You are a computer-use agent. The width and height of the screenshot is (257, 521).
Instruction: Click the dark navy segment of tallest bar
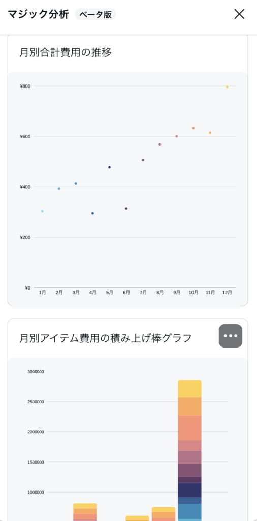click(x=189, y=490)
